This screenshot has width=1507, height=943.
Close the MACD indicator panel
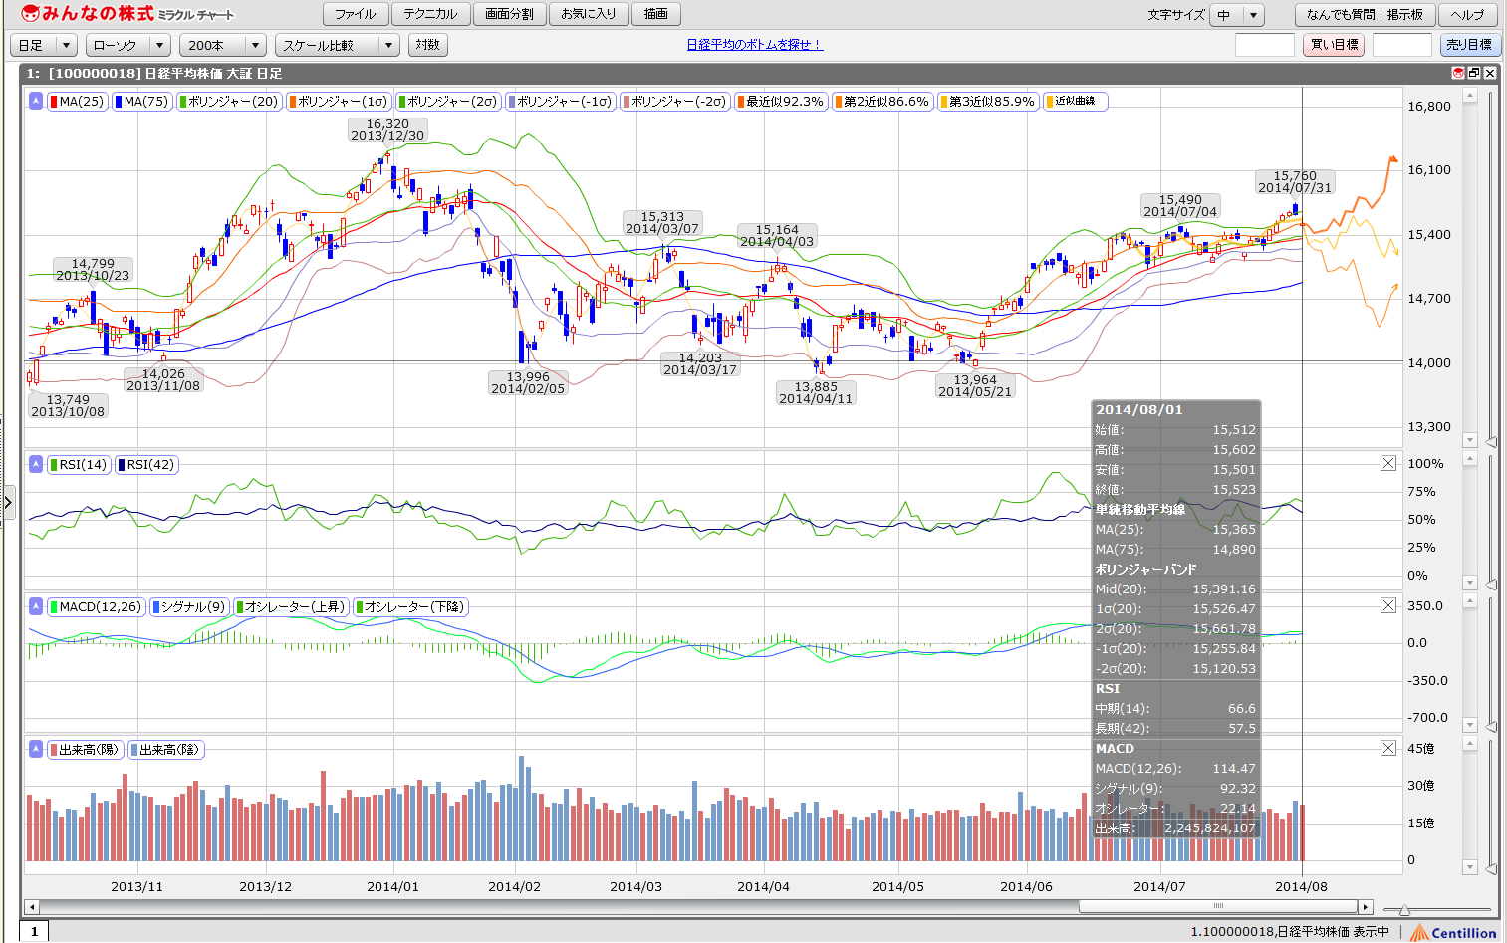click(x=1388, y=605)
